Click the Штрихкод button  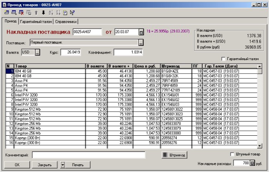175,155
